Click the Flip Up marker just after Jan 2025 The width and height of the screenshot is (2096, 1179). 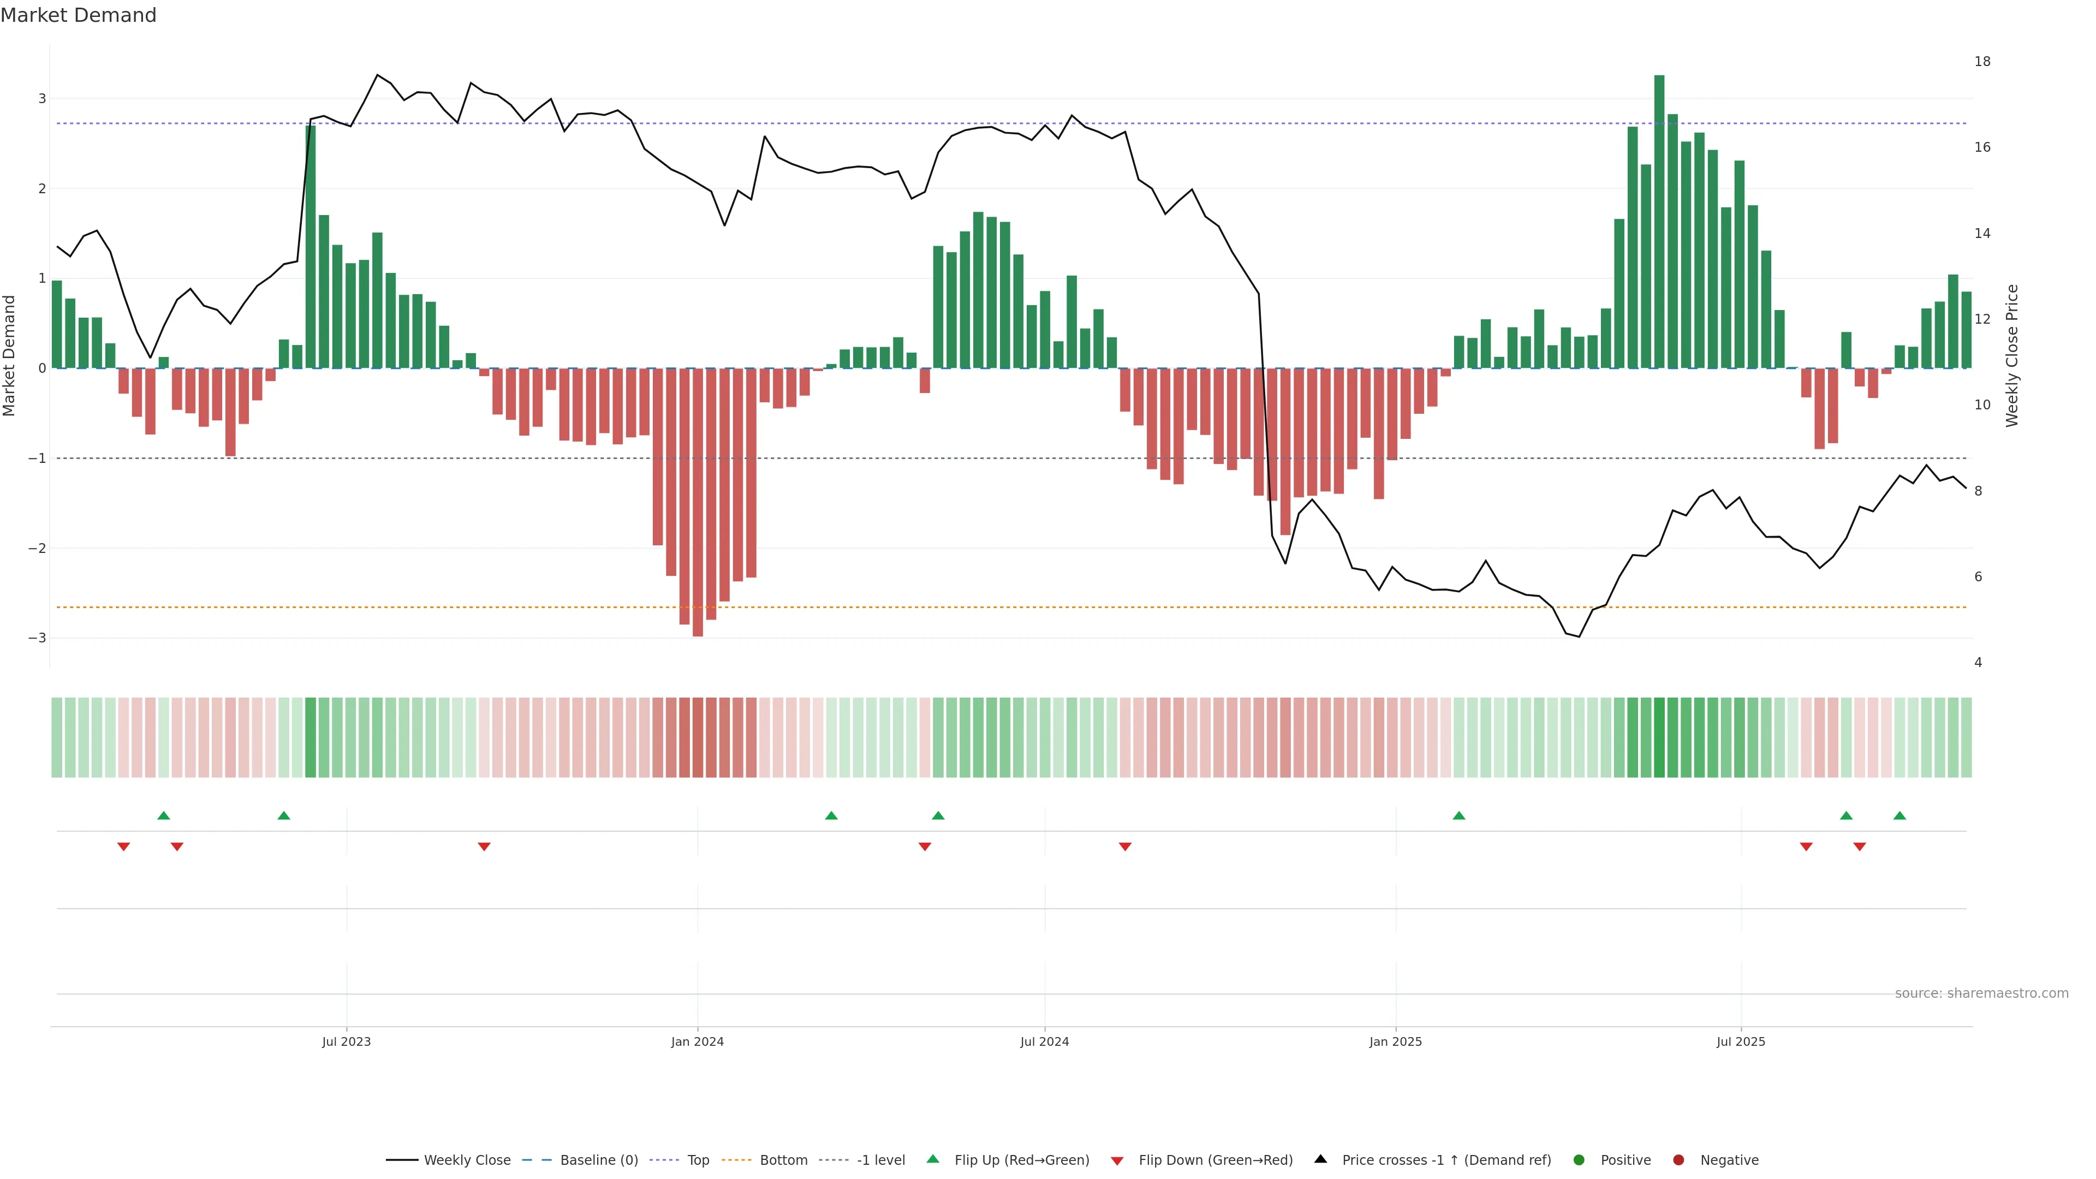point(1459,815)
